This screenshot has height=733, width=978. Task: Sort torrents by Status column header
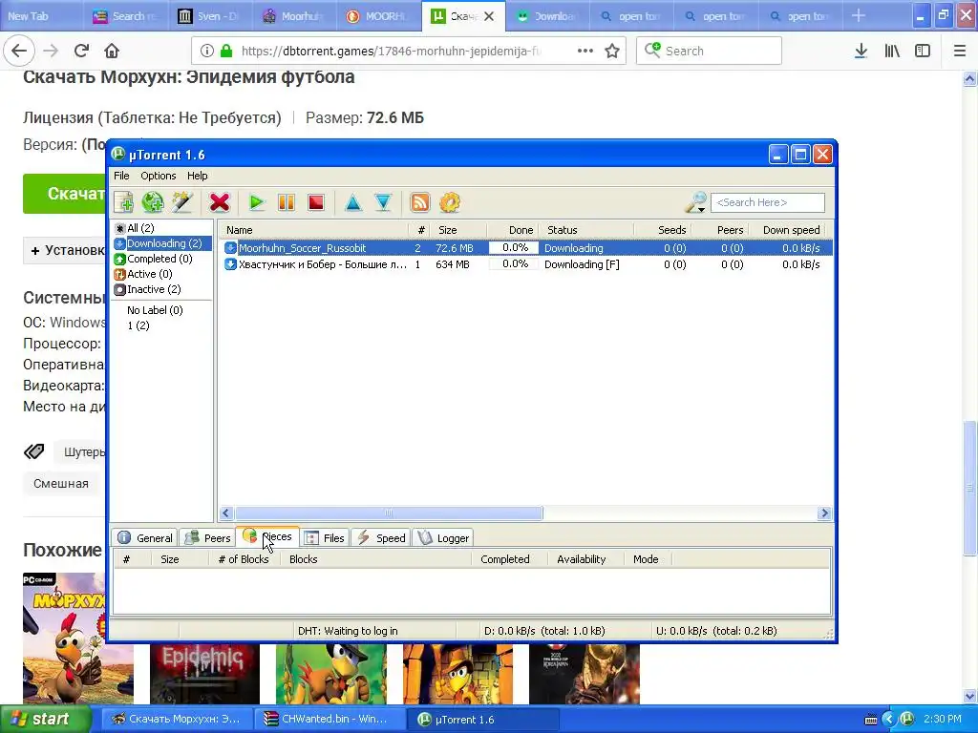587,230
